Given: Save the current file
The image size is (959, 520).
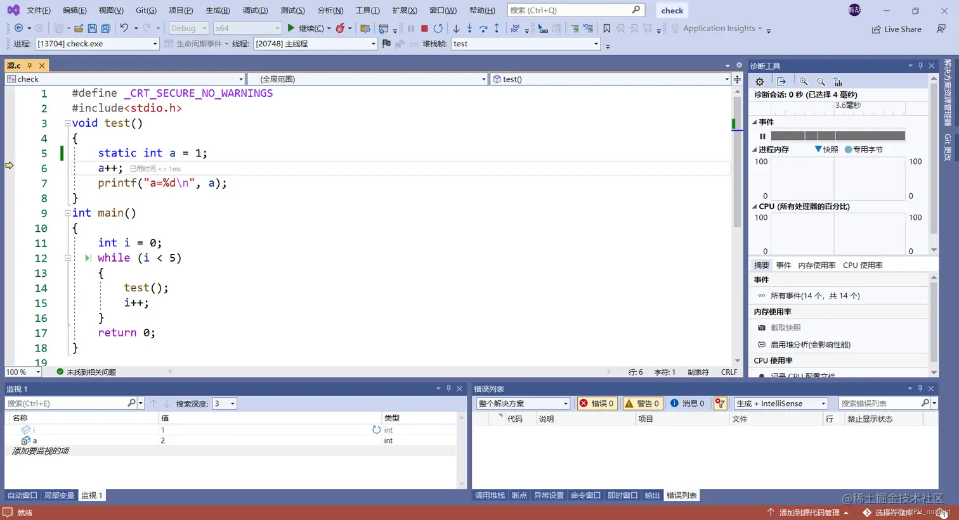Looking at the screenshot, I should 92,28.
